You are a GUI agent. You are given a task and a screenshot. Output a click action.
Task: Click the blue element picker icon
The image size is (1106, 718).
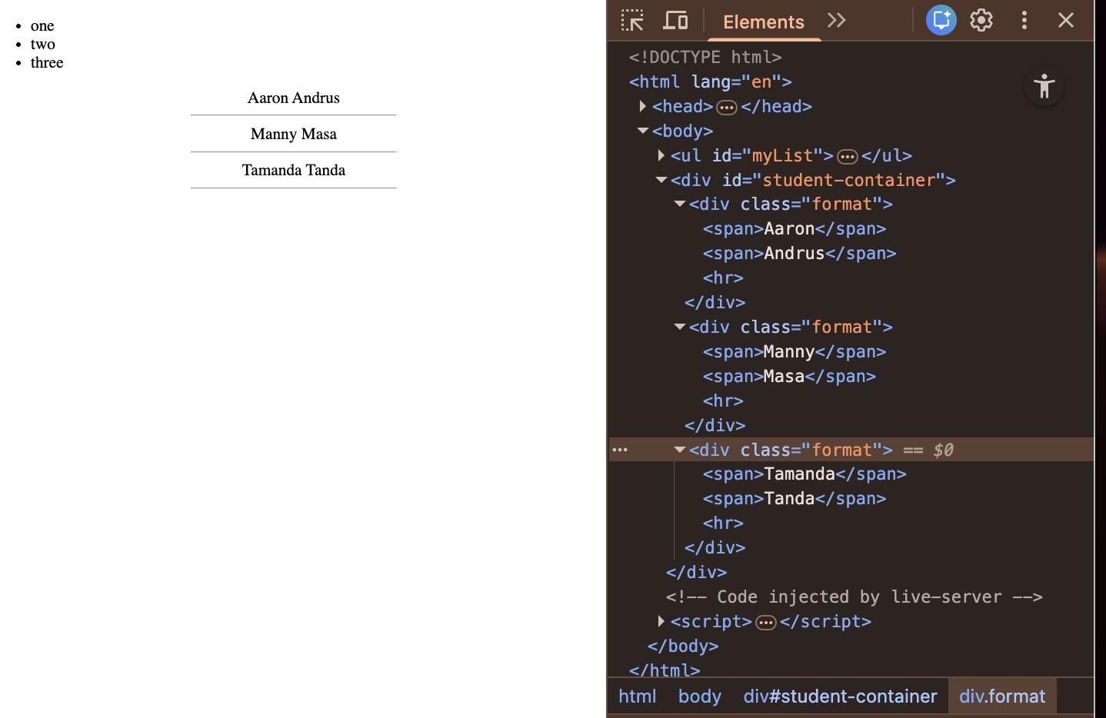(x=941, y=20)
